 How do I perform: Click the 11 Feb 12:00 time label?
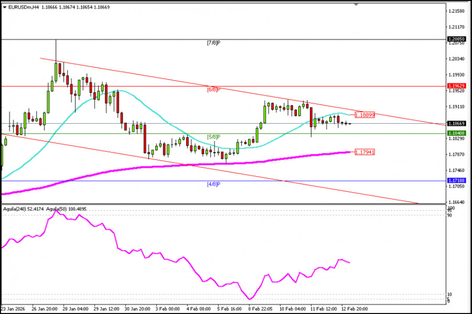point(324,309)
